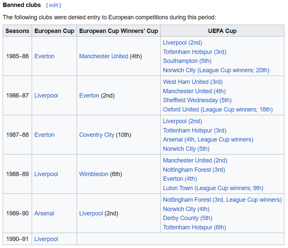Open Nottingham Forest (3rd, League Cup winners) link
288x248 pixels.
(222, 200)
